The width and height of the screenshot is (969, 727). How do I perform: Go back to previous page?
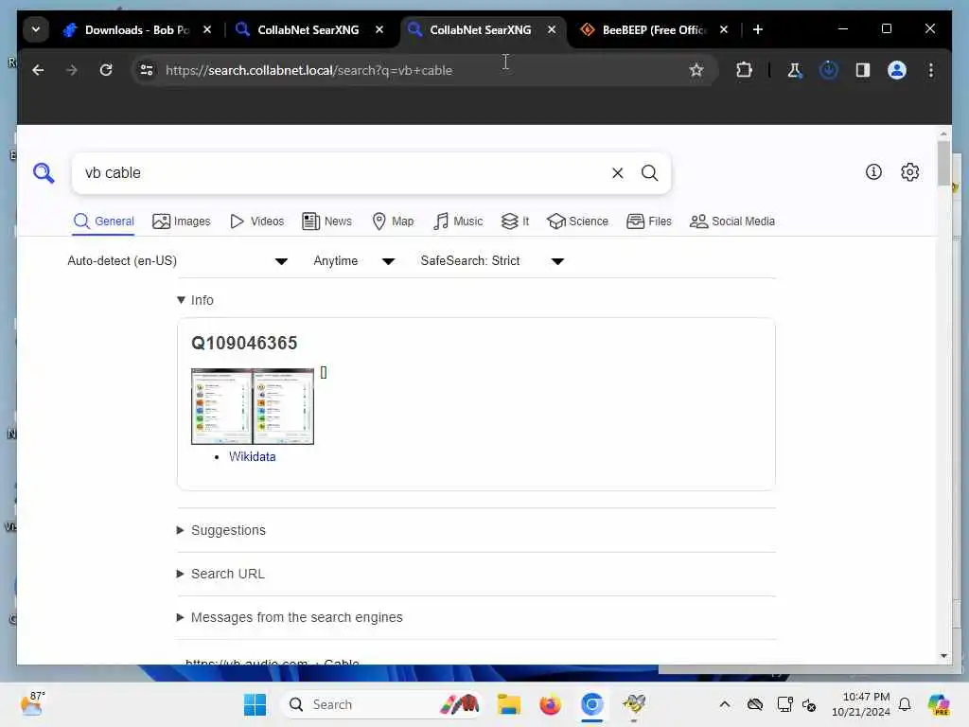[x=38, y=70]
